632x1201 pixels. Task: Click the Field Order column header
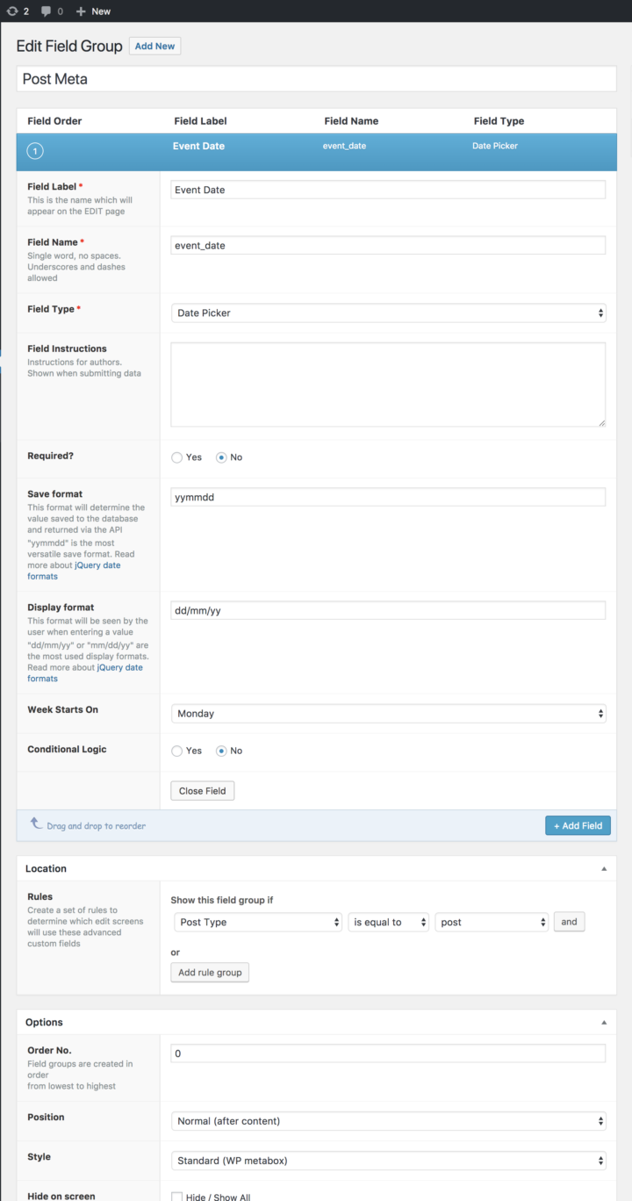(x=54, y=121)
